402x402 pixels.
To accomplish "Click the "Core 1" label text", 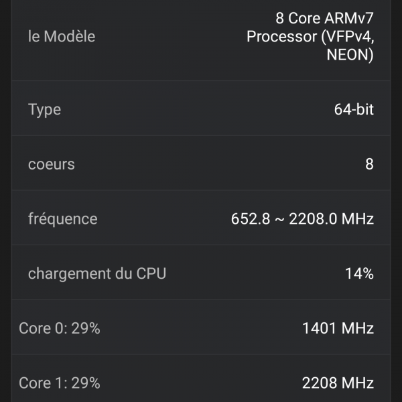I will [x=42, y=383].
